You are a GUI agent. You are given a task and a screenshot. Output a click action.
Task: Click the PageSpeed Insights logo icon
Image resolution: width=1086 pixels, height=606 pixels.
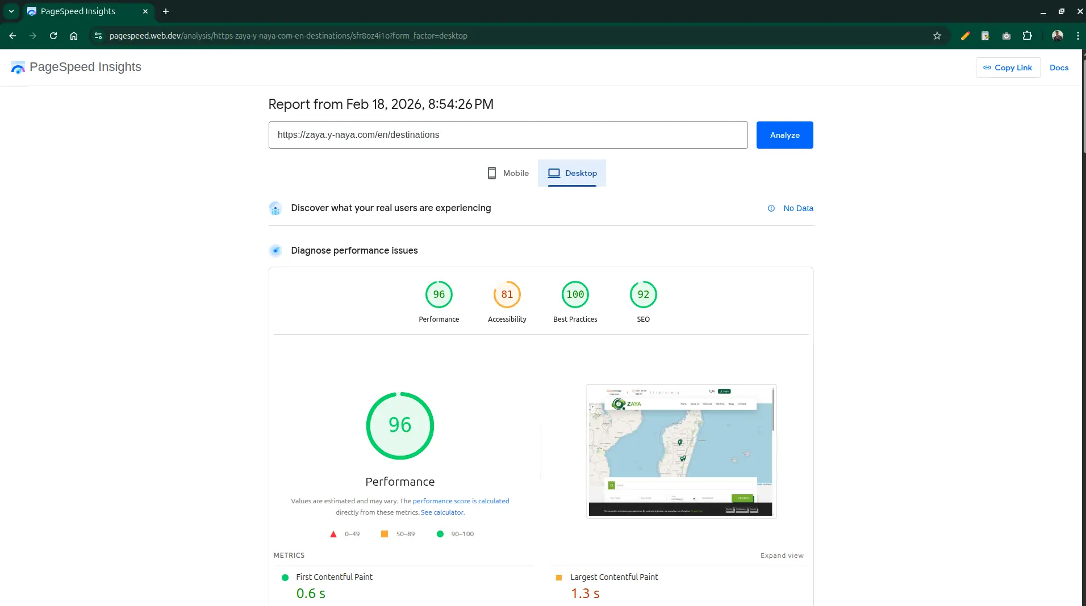[18, 68]
